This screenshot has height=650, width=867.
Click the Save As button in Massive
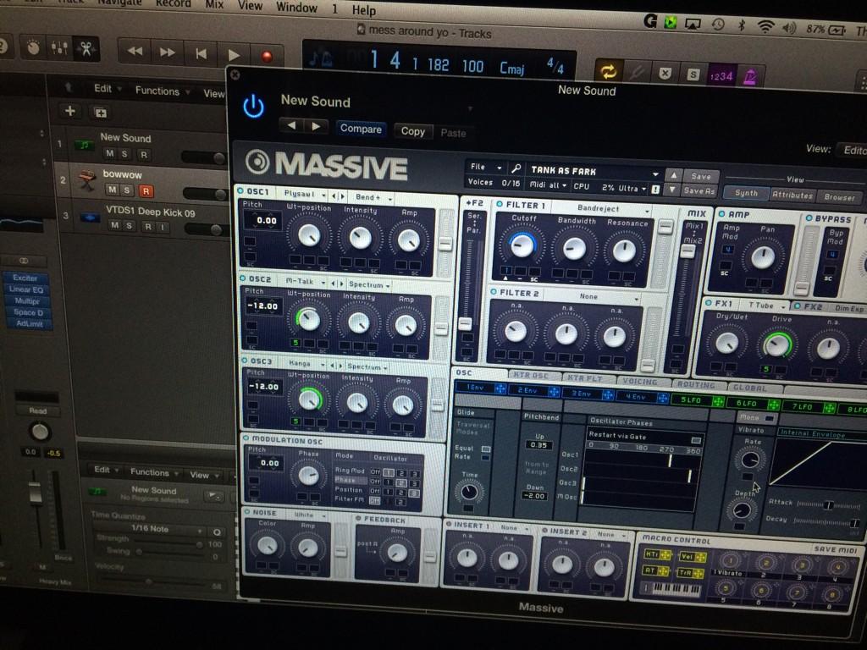699,191
